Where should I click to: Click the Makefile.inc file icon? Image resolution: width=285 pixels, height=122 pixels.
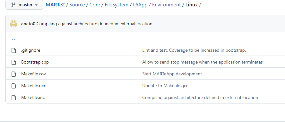[x=13, y=98]
